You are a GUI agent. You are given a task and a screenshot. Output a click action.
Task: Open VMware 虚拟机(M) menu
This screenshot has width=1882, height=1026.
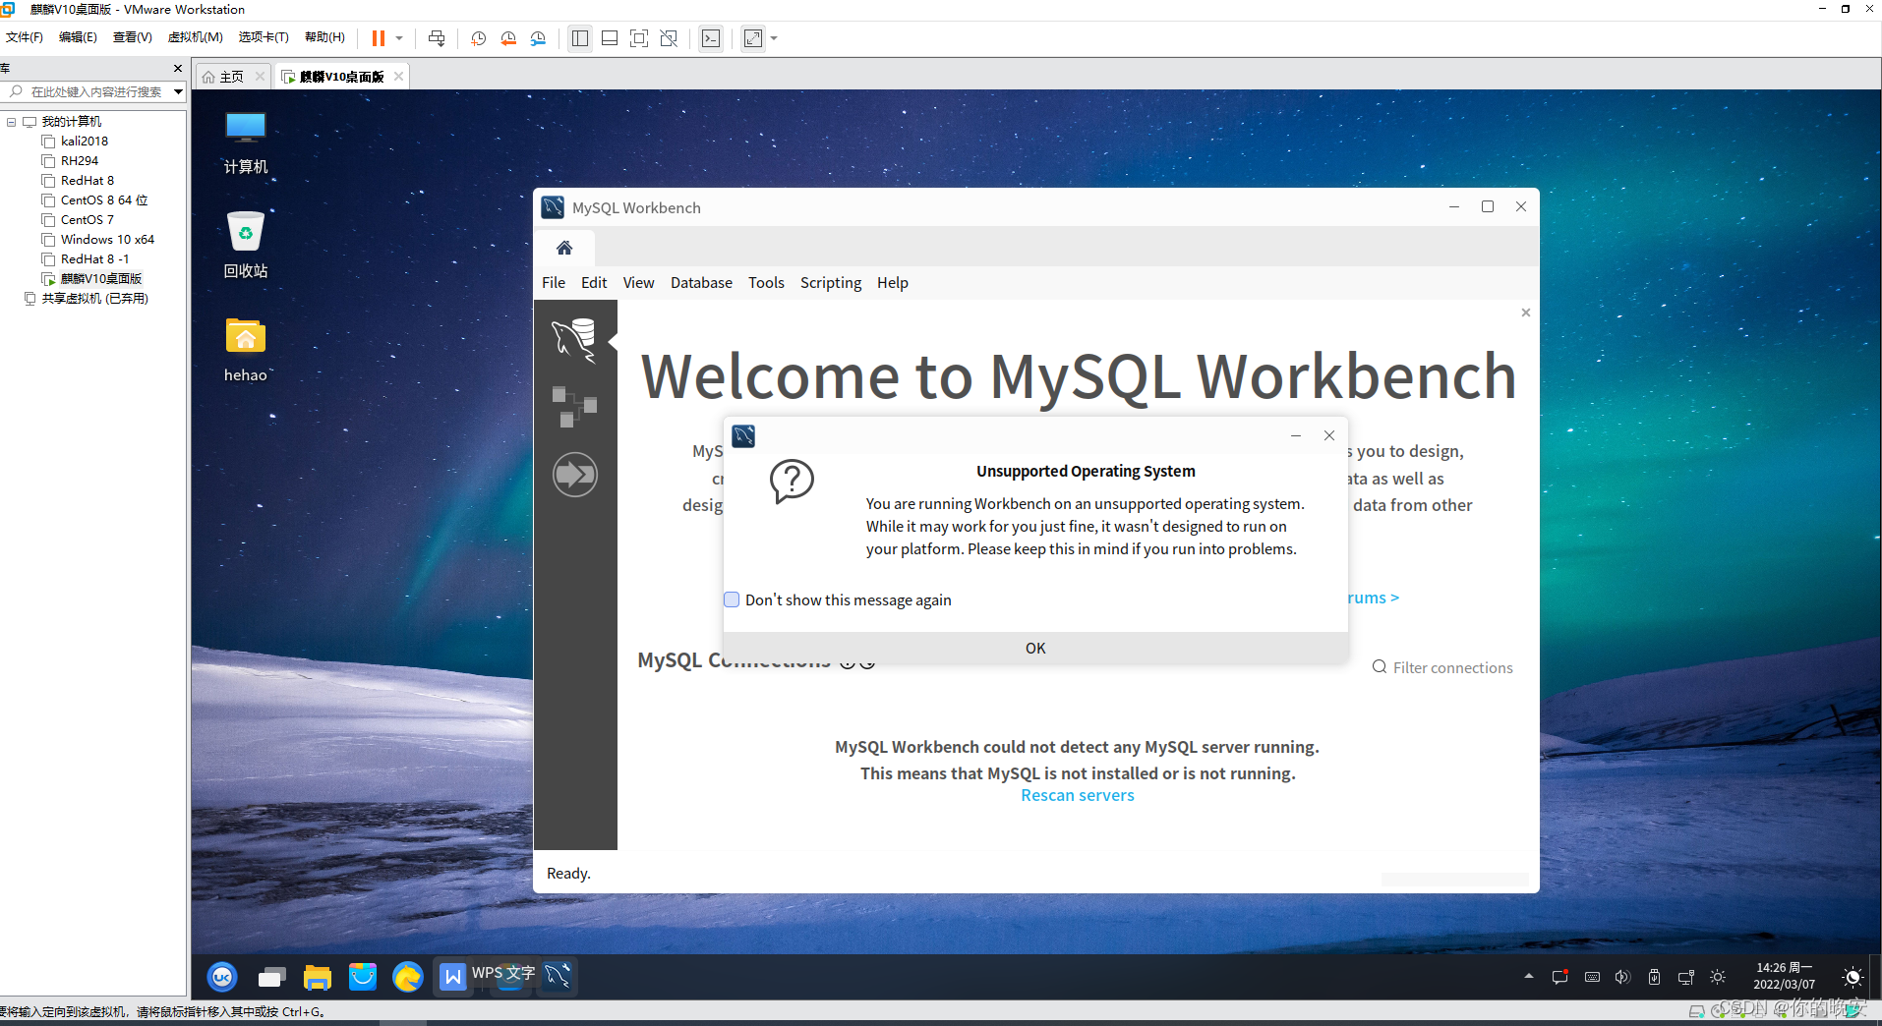coord(196,37)
